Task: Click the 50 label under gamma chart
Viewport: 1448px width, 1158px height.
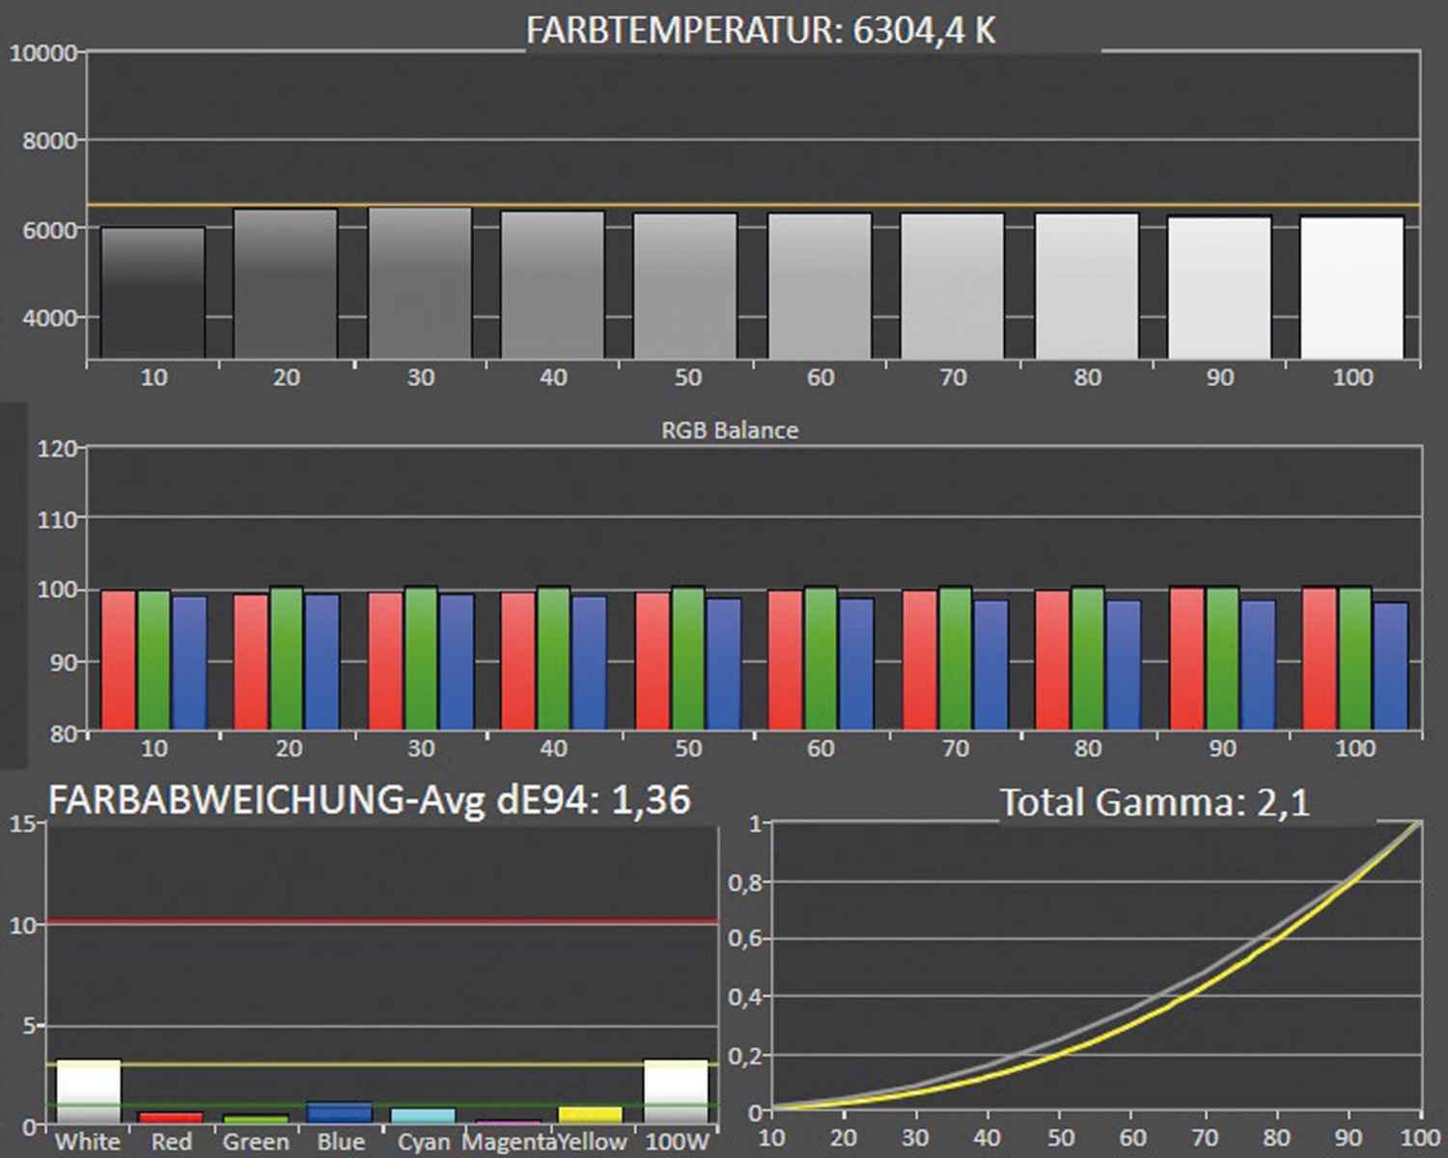Action: [1060, 1139]
